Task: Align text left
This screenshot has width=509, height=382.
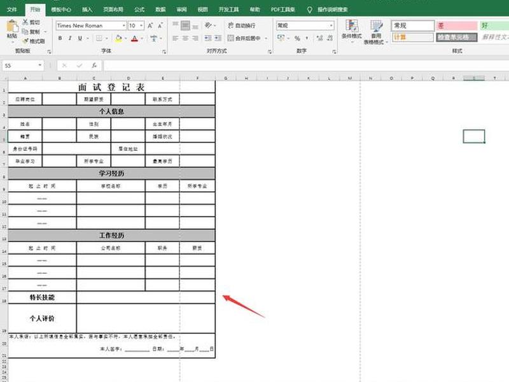Action: click(176, 38)
